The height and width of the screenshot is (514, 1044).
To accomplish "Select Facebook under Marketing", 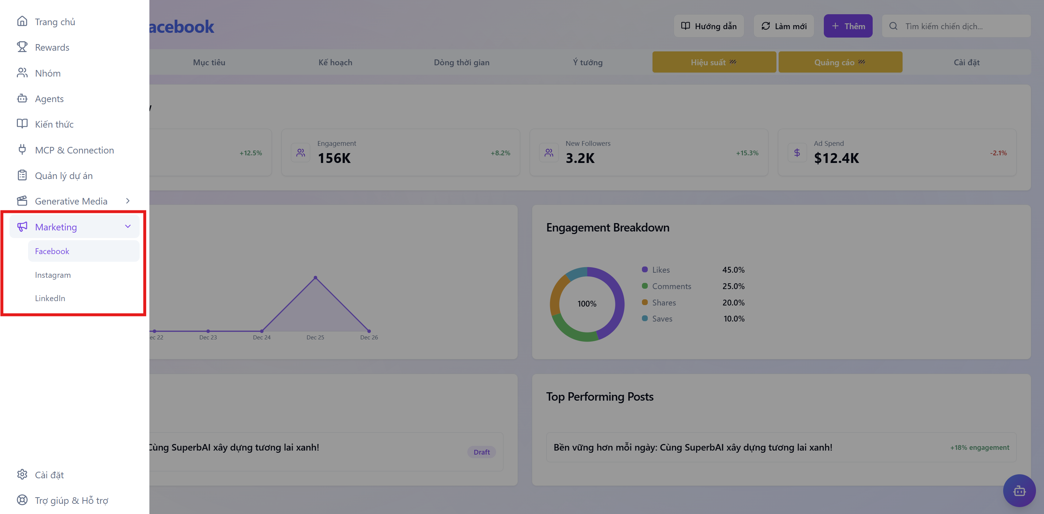I will coord(83,251).
